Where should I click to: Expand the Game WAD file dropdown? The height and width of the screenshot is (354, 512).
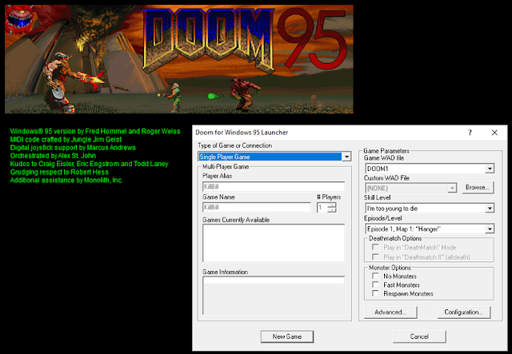[489, 169]
